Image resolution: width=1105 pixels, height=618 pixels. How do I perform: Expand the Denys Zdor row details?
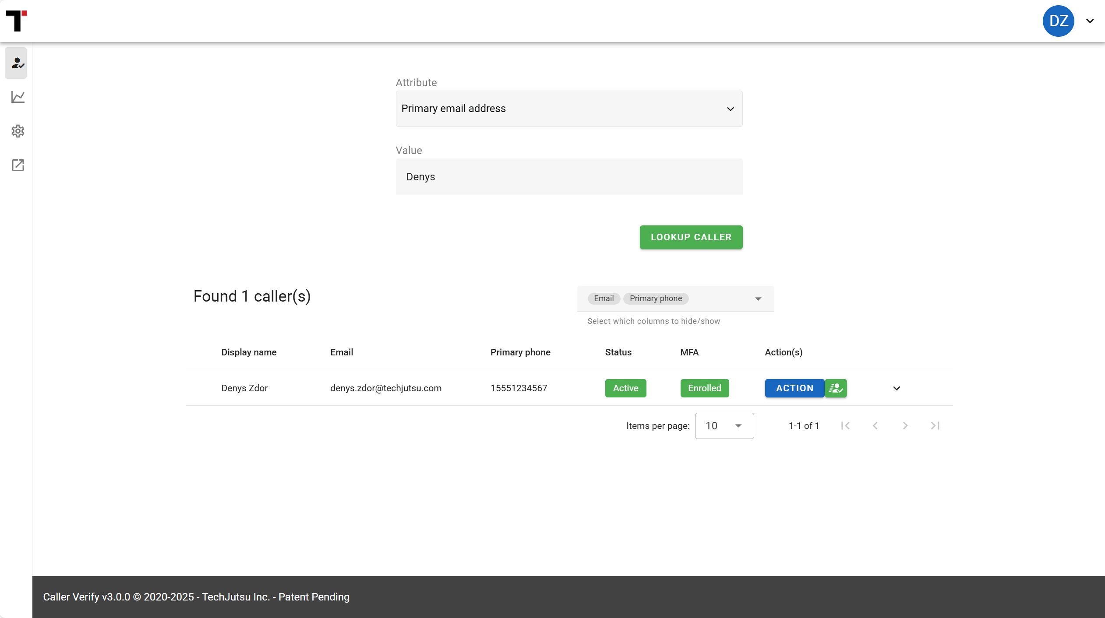pos(897,388)
